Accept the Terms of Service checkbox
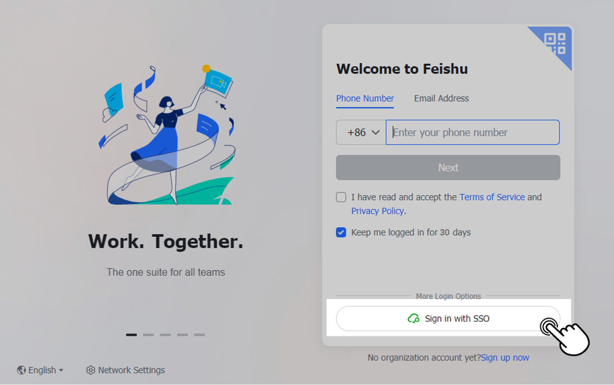 [x=341, y=197]
